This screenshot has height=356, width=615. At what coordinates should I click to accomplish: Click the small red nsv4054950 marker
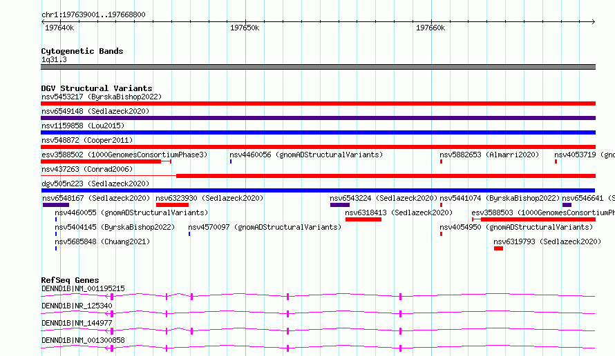point(442,234)
